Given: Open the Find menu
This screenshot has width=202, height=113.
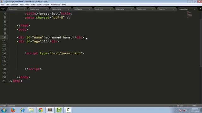Looking at the screenshot, I should 22,5.
